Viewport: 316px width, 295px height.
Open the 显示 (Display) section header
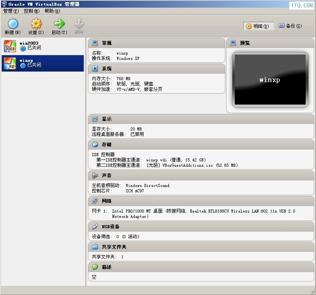pyautogui.click(x=201, y=119)
